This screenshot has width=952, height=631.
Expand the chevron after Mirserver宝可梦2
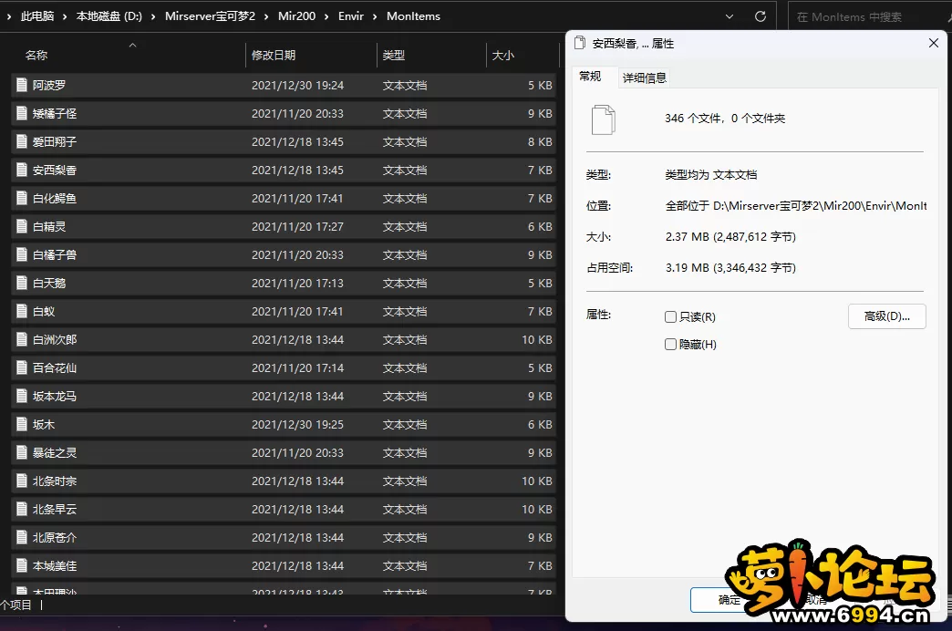pos(266,16)
